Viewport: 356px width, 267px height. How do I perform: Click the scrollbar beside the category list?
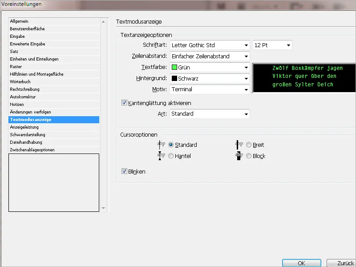point(103,111)
